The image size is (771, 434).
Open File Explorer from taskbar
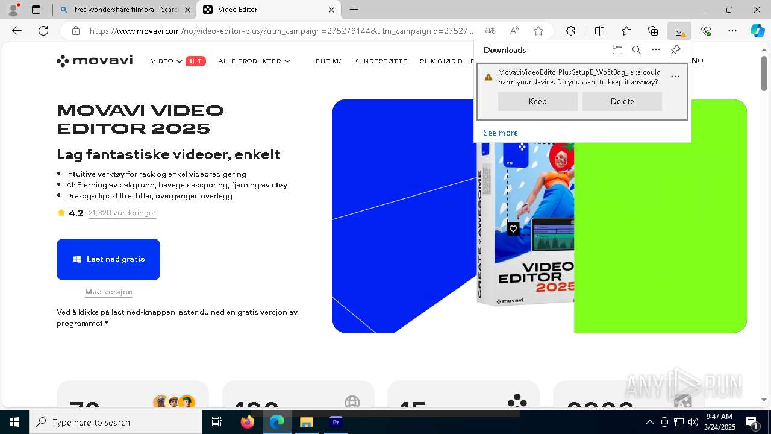coord(307,422)
